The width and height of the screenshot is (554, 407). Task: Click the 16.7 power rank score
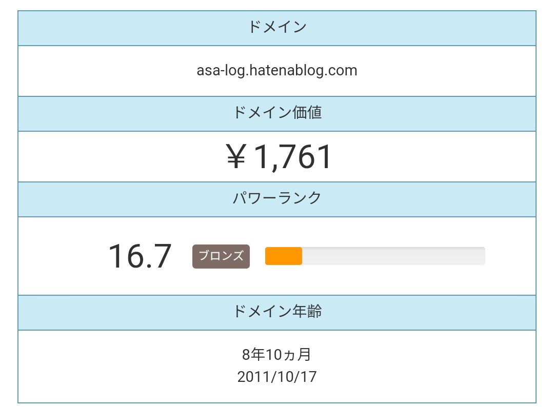click(140, 256)
